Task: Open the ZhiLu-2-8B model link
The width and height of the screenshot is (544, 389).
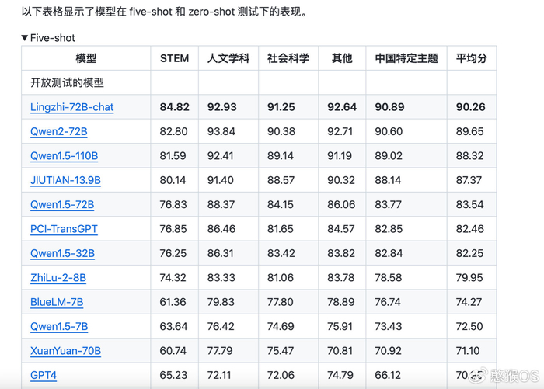Action: point(58,278)
